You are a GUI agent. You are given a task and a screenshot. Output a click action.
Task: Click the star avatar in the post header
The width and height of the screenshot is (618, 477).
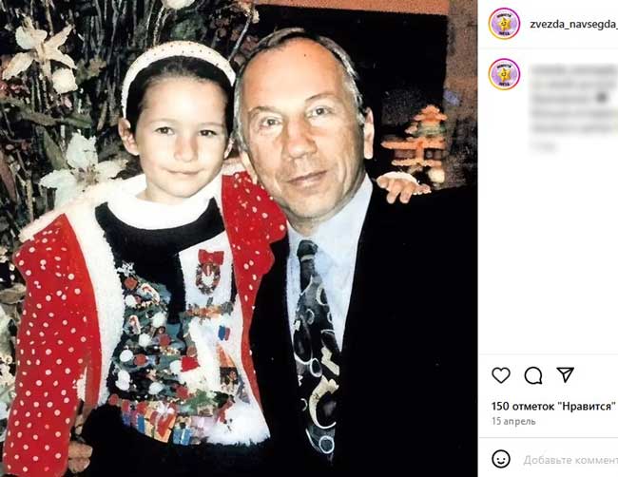(504, 23)
